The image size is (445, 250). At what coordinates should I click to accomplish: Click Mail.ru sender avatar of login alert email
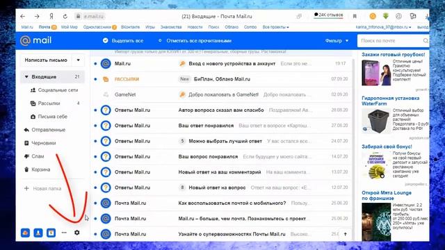tap(106, 63)
